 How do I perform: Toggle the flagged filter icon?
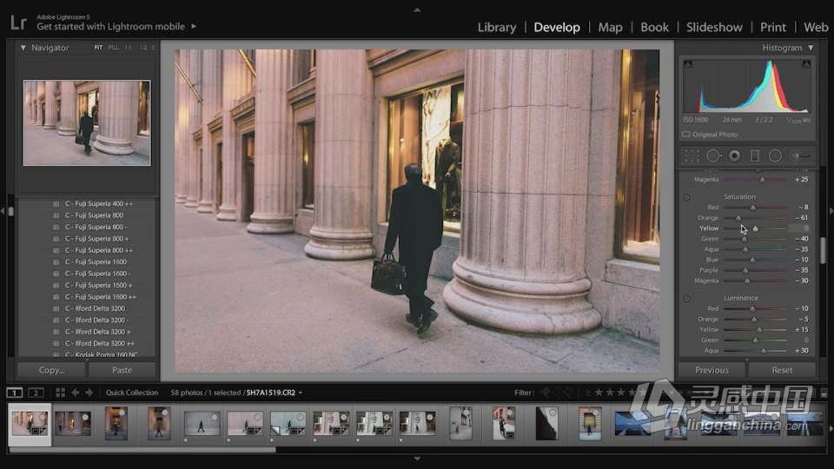pos(546,393)
